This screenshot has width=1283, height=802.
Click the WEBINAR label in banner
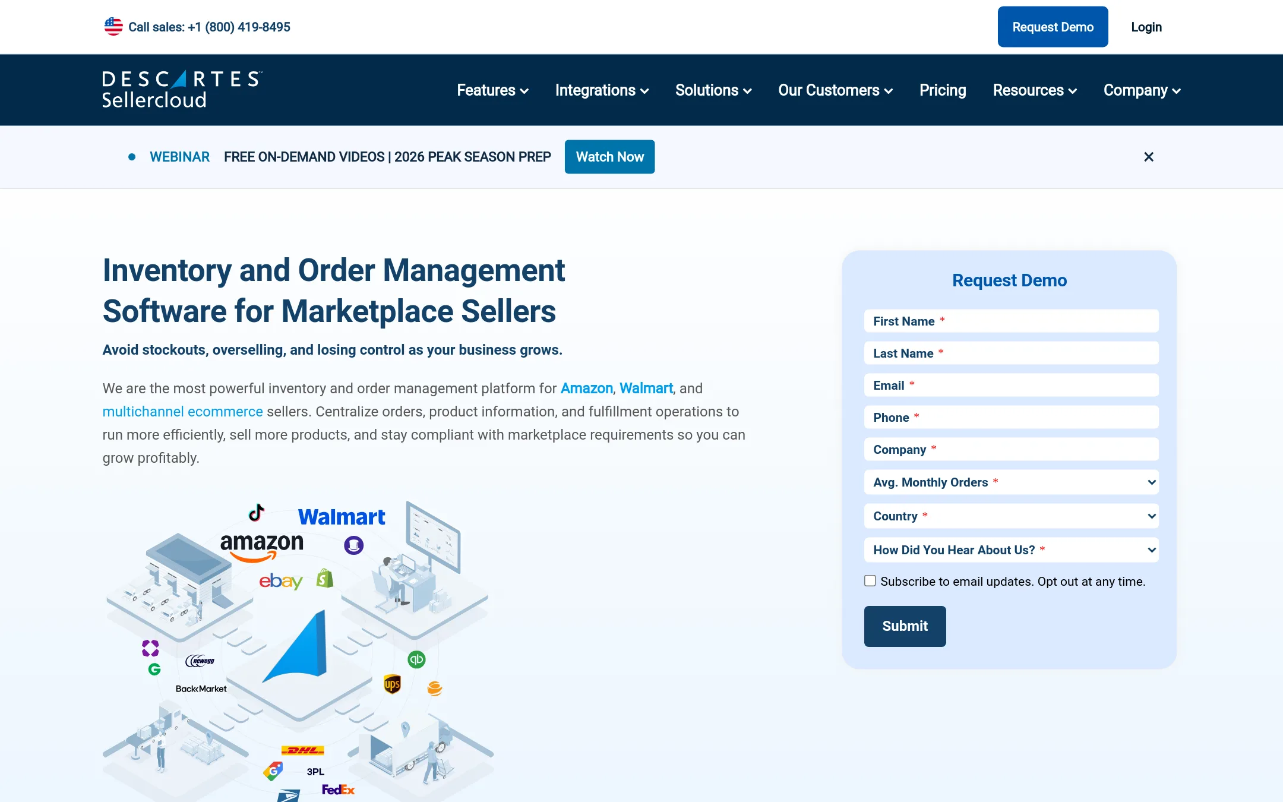[179, 157]
